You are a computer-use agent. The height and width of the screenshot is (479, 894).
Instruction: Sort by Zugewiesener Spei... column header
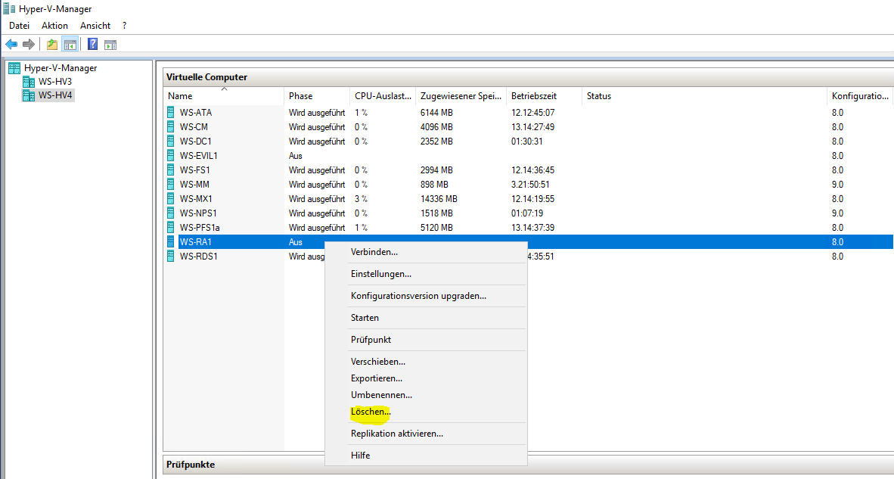(461, 96)
